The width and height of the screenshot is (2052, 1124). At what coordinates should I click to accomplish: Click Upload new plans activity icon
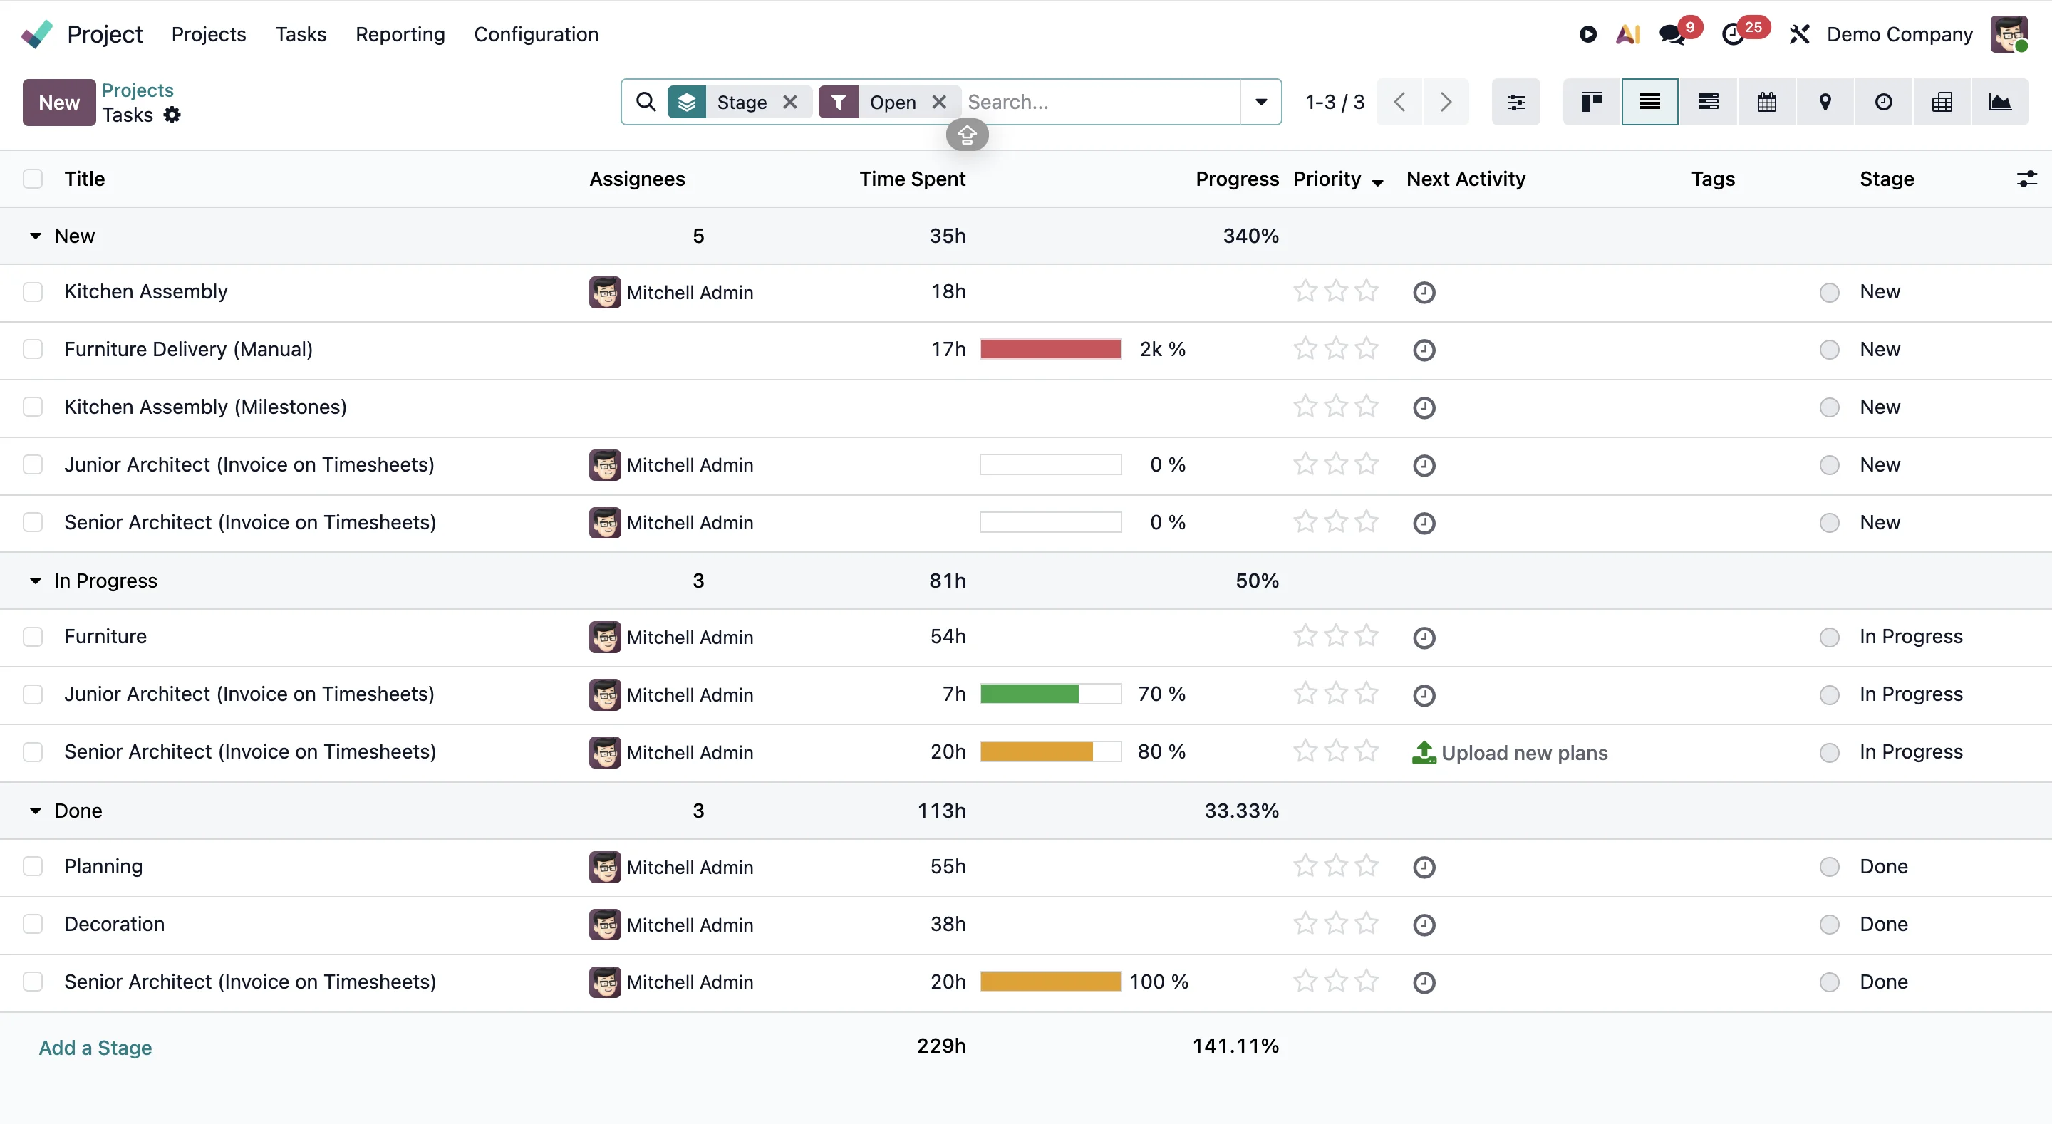tap(1424, 752)
